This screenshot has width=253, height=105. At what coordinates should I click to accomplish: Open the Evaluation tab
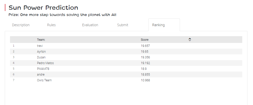click(x=90, y=25)
